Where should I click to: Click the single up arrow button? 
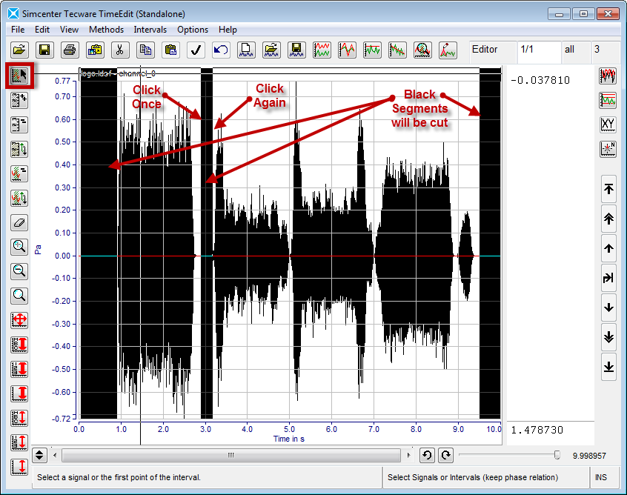608,248
